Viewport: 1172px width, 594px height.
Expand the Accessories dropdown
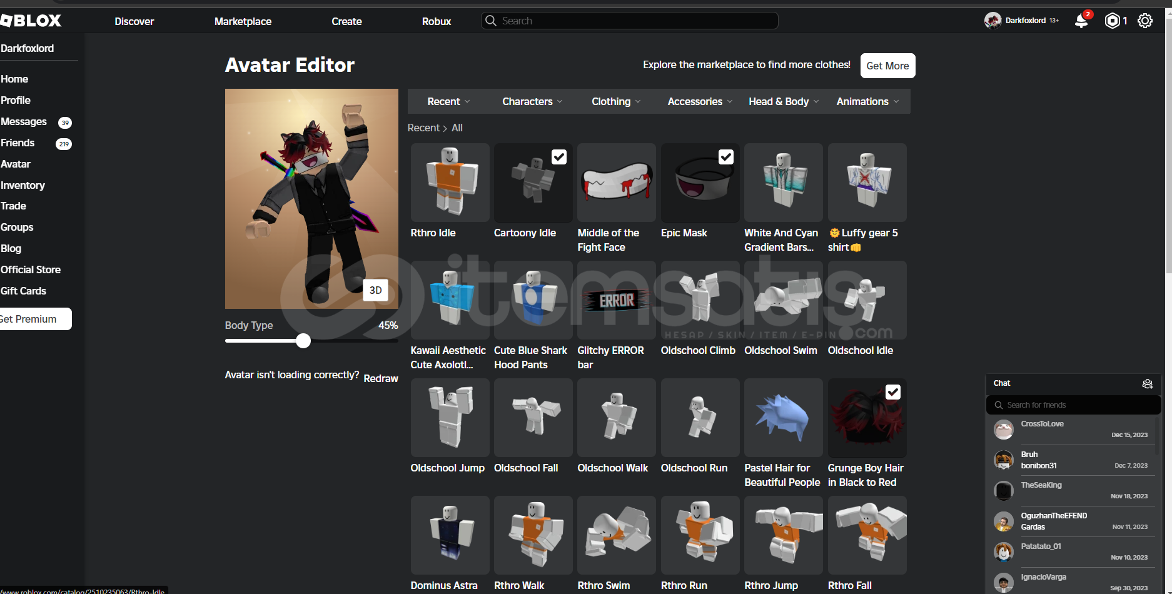[699, 101]
